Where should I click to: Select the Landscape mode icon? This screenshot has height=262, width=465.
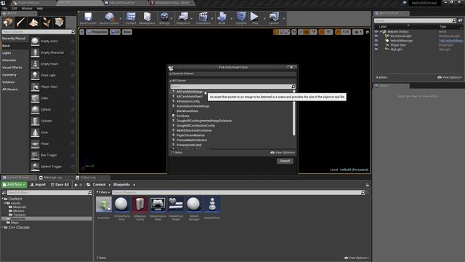pyautogui.click(x=33, y=23)
